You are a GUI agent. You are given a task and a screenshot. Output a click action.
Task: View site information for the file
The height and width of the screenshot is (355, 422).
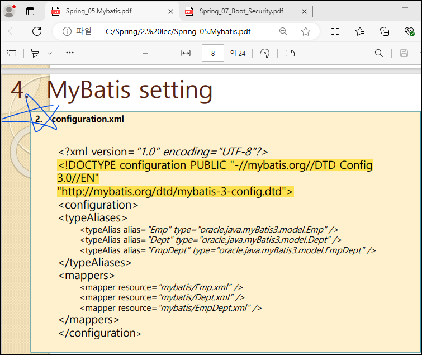point(67,31)
